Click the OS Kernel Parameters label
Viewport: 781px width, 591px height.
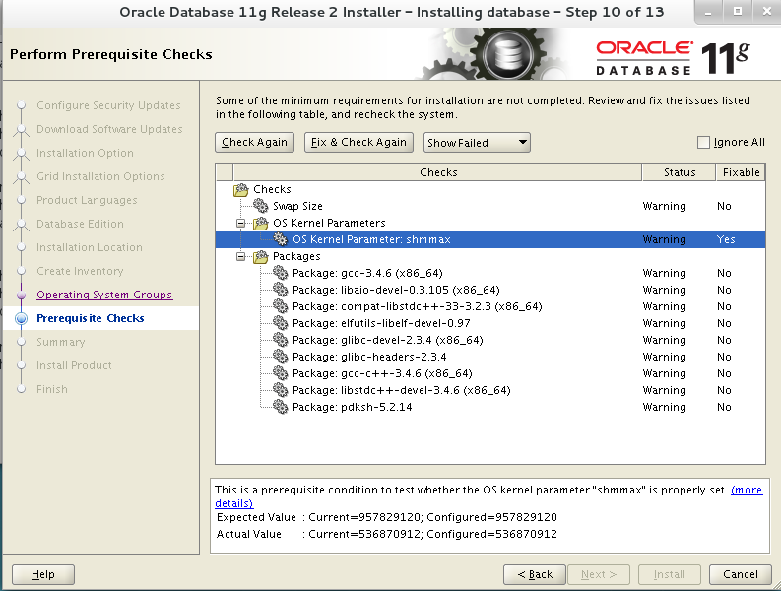329,223
